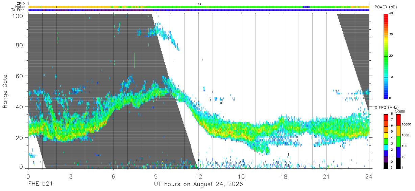
Task: Click the 24 hour tick label
Action: [x=369, y=176]
